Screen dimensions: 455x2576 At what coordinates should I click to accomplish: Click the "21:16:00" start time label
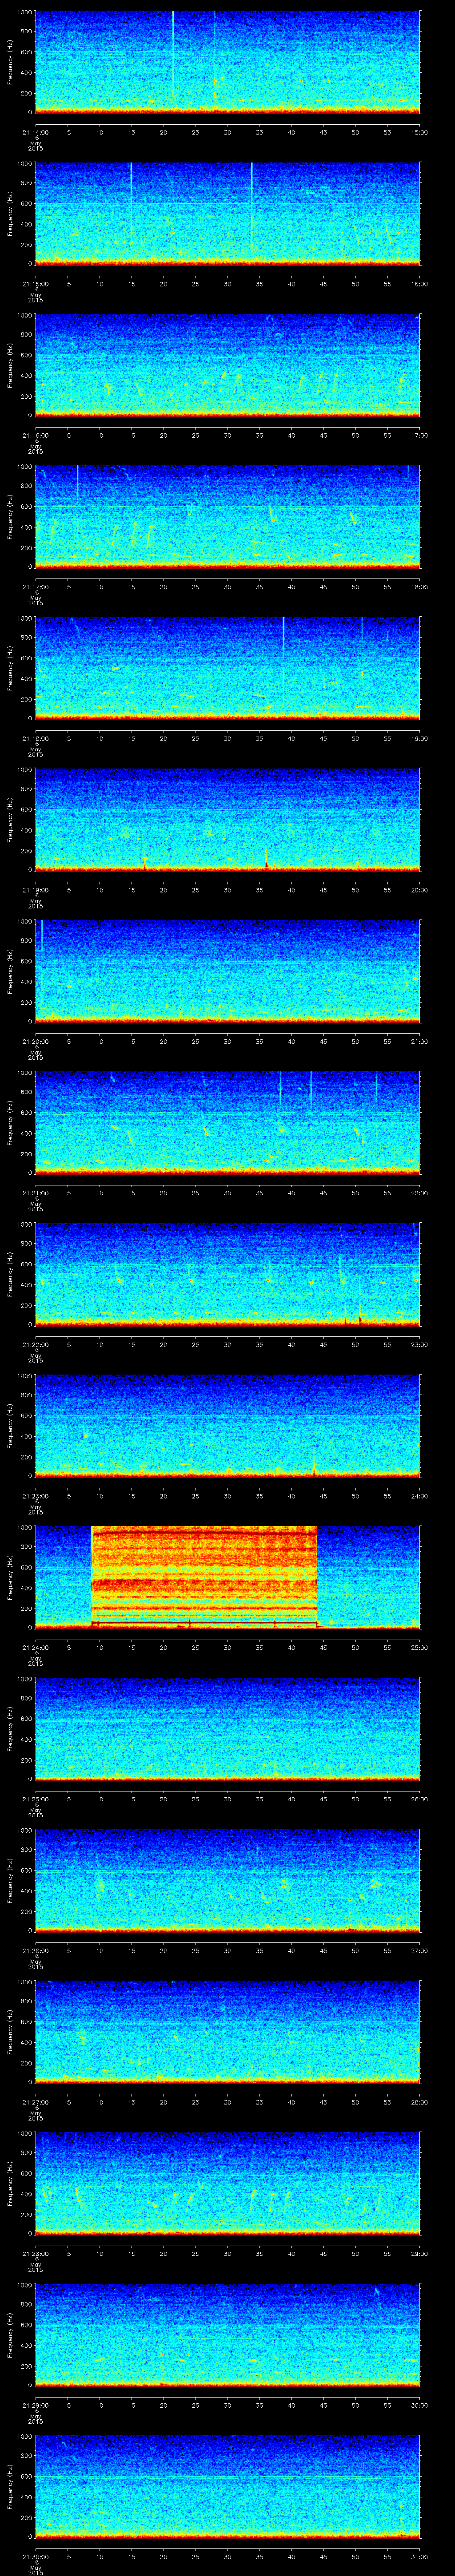tap(35, 435)
